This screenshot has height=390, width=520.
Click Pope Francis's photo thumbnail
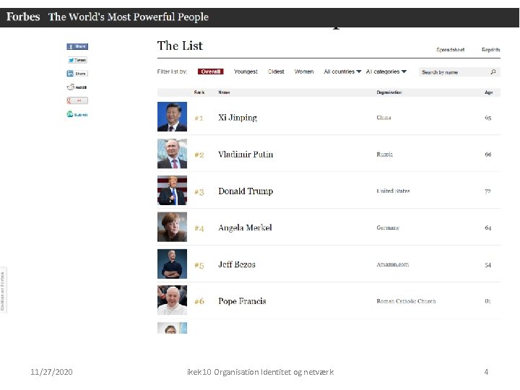coord(172,300)
